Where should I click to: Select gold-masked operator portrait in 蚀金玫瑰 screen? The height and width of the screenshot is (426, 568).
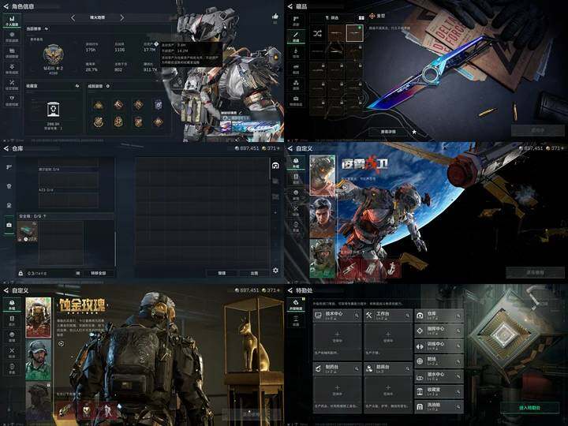pyautogui.click(x=39, y=318)
